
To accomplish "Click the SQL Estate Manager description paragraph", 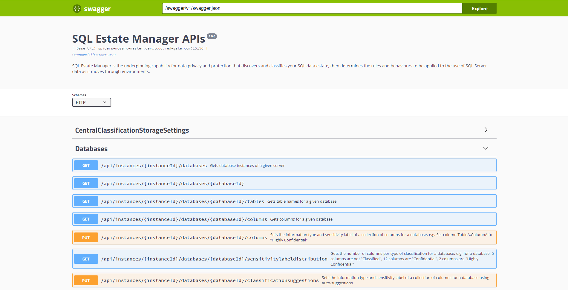I will [x=279, y=69].
